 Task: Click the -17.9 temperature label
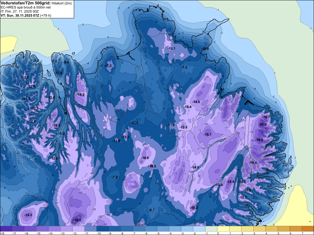coord(263,125)
